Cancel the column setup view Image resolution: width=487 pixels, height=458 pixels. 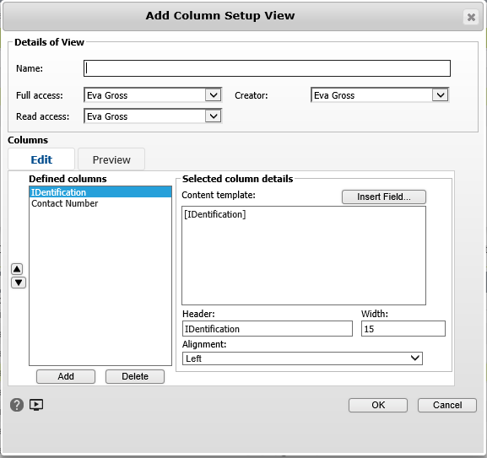[x=447, y=405]
